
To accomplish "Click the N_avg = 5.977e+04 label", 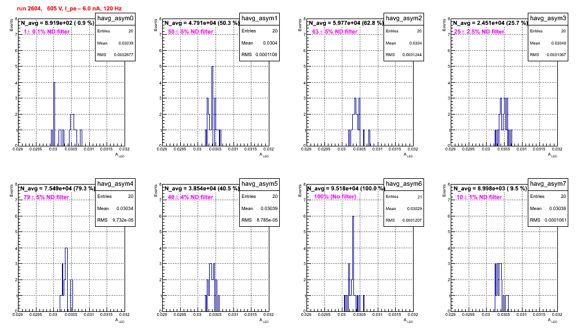I will pyautogui.click(x=345, y=23).
